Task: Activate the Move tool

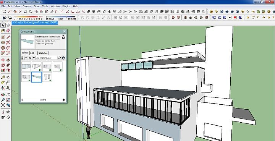Action: click(x=3, y=60)
